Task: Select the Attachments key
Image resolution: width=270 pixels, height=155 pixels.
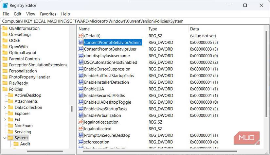Action: pyautogui.click(x=26, y=101)
